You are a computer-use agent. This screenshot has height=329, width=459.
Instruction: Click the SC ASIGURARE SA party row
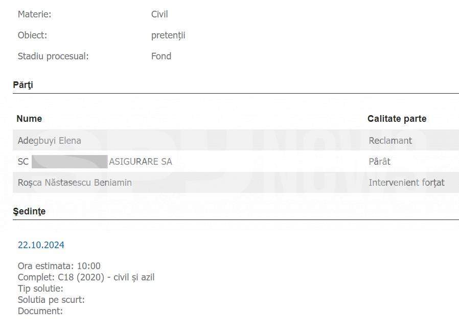[x=236, y=161]
